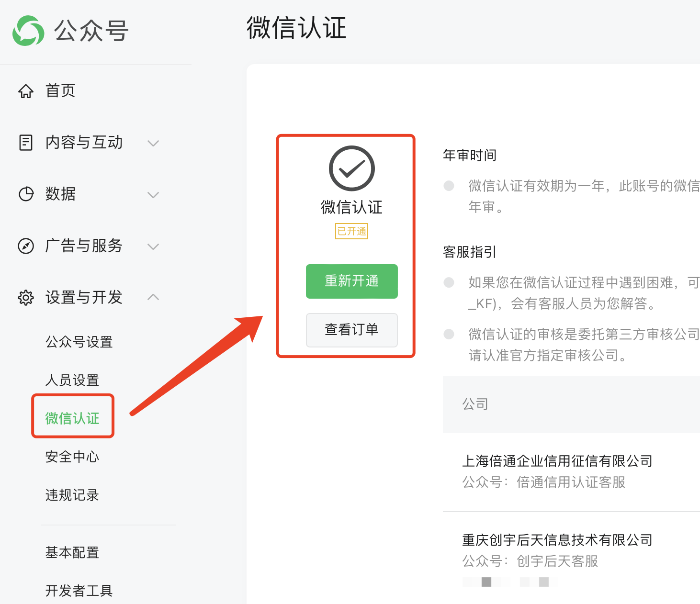
Task: Click the 查看订单 button
Action: [x=352, y=330]
